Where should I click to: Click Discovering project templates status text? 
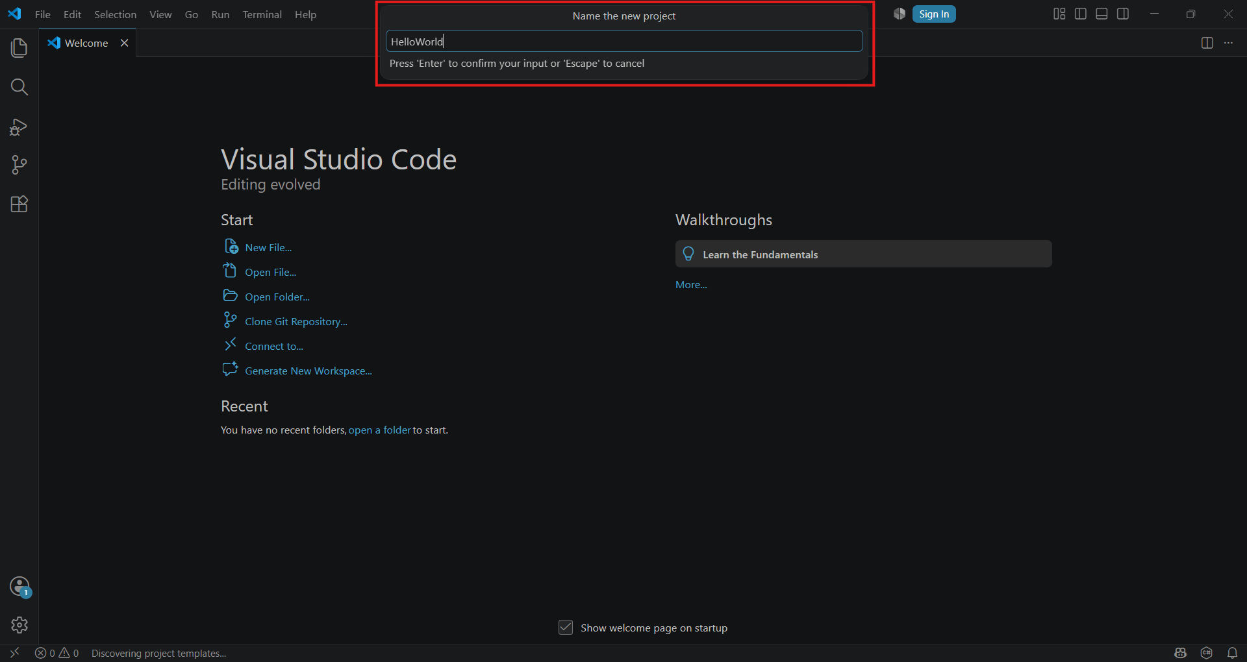pyautogui.click(x=159, y=653)
